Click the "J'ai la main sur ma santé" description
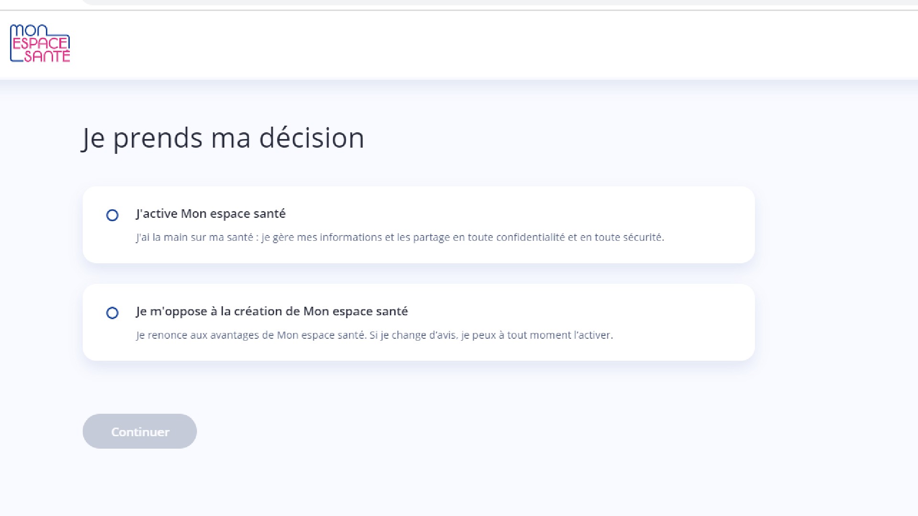 [x=400, y=237]
